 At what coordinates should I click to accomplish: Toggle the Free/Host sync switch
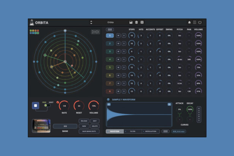47,105
